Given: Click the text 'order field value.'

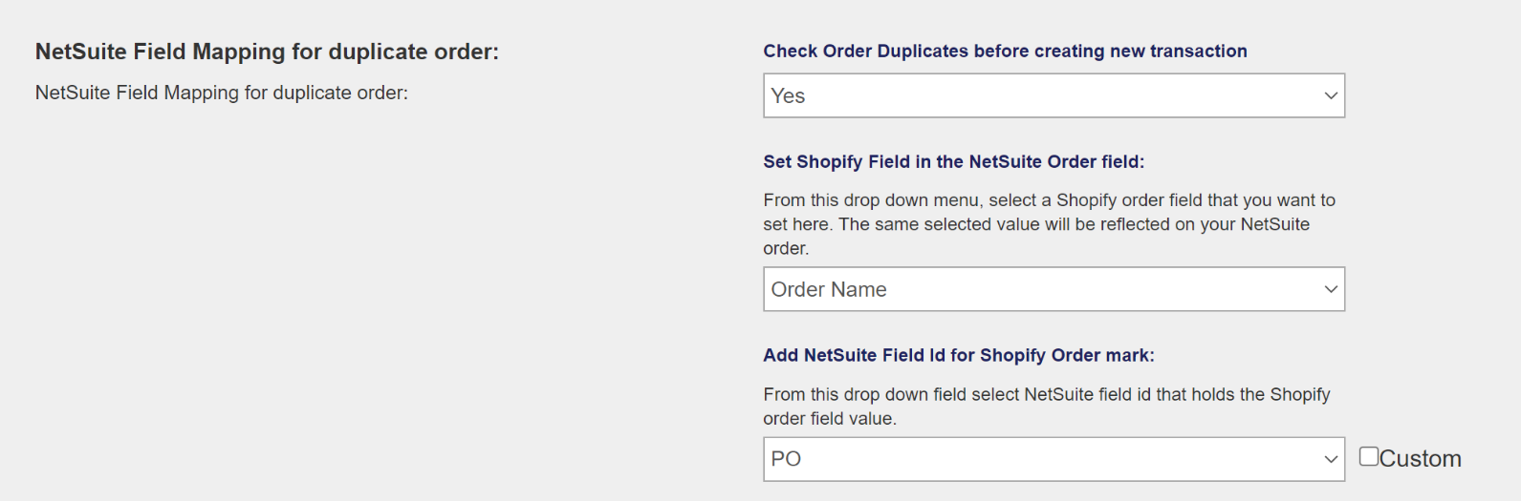Looking at the screenshot, I should click(829, 419).
